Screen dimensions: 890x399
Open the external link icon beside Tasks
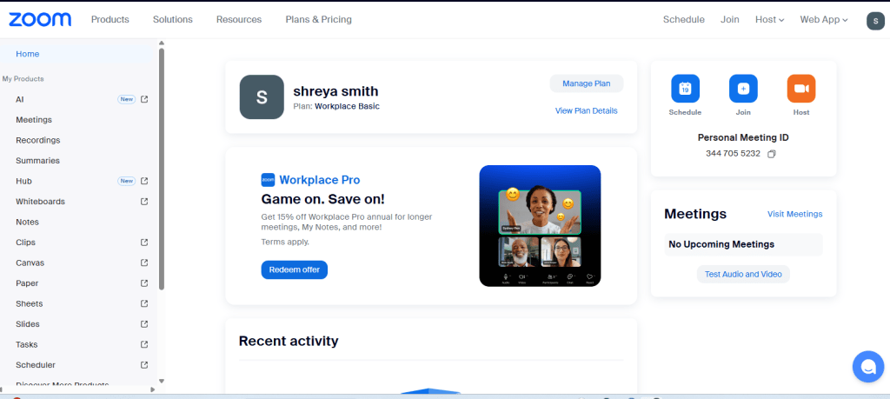(144, 344)
